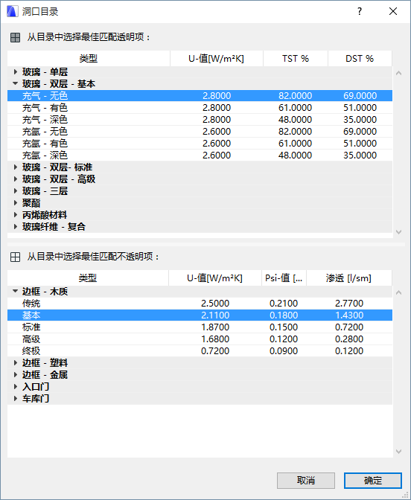Click U-值 header in opaque table
Image resolution: width=411 pixels, height=500 pixels.
click(x=214, y=278)
